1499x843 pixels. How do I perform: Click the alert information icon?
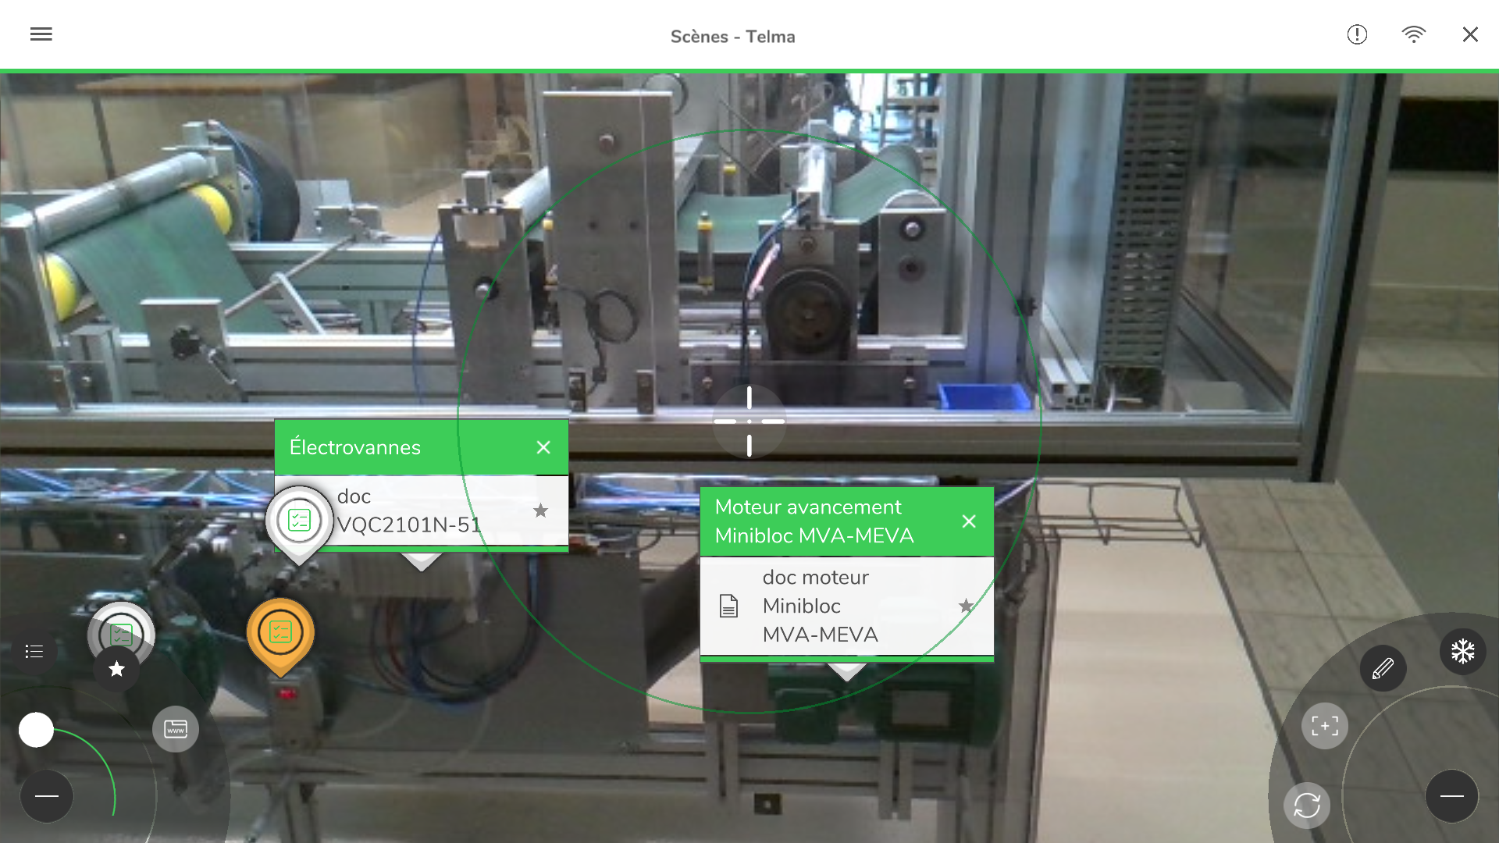tap(1357, 34)
